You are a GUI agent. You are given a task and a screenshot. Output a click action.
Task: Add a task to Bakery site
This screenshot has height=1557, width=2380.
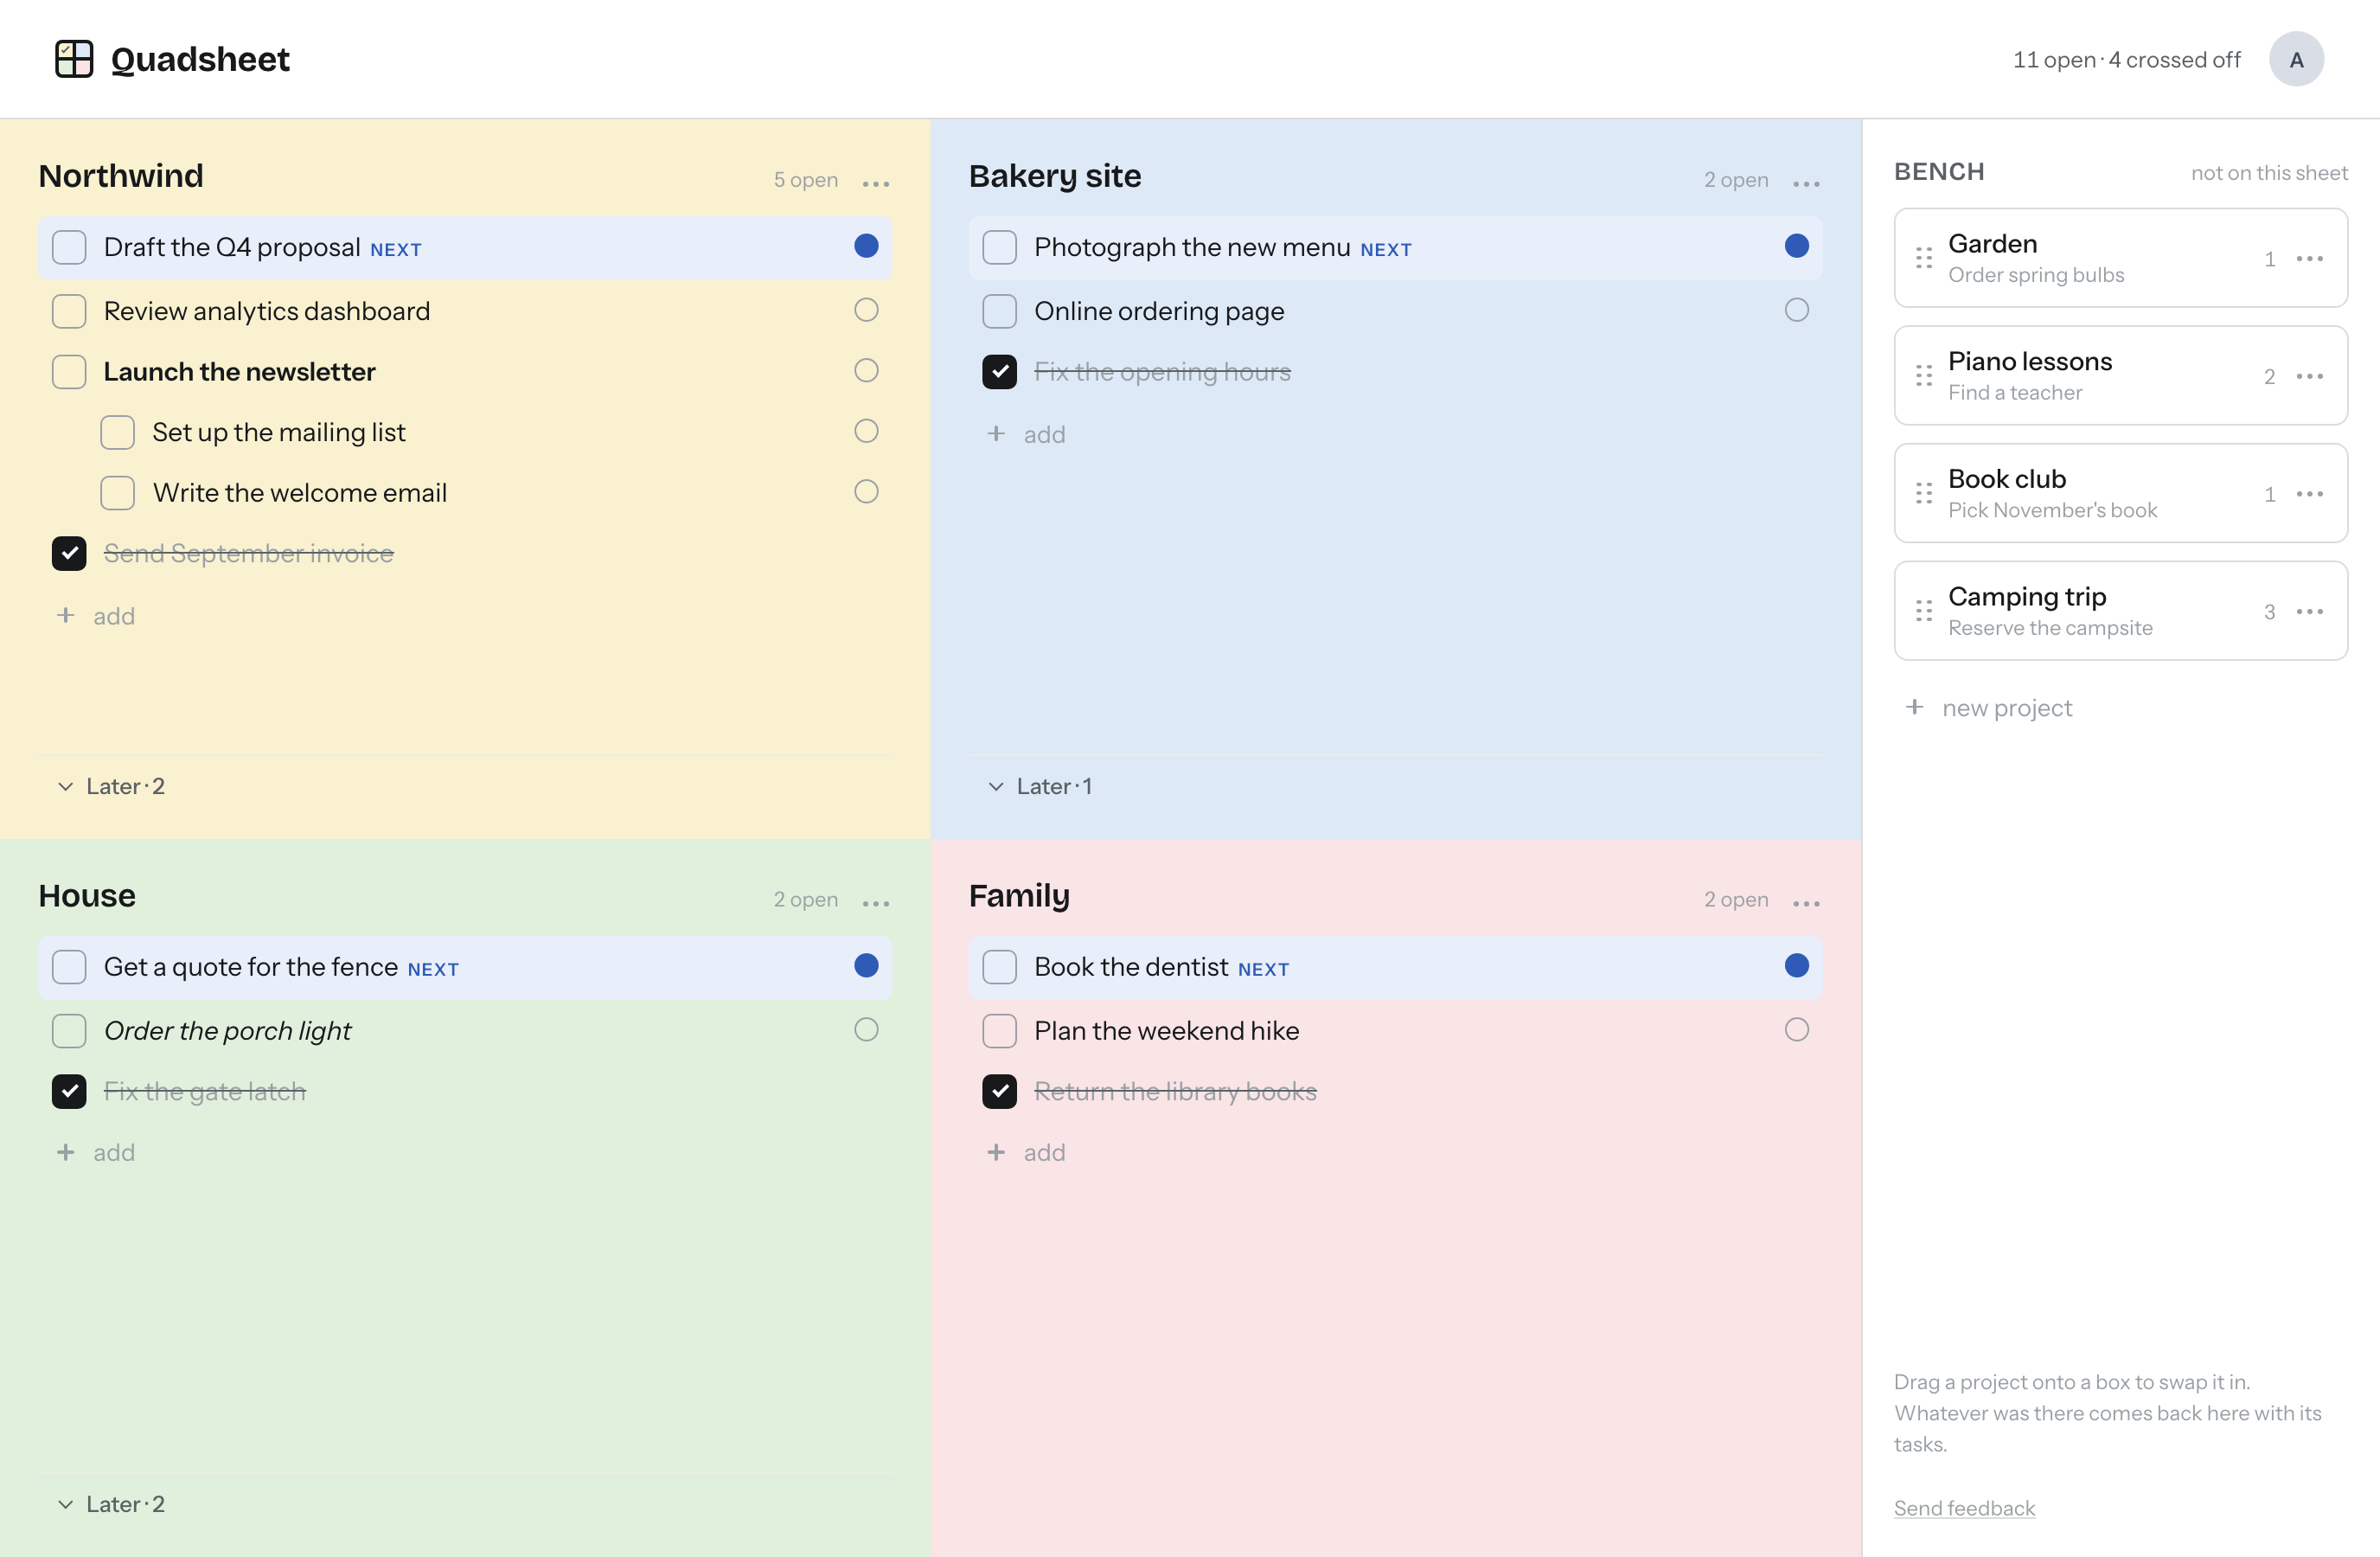pos(1026,434)
